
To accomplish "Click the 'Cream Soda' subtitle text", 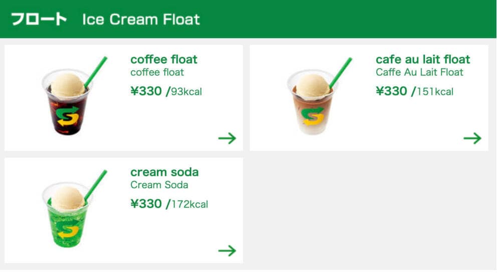I will [x=159, y=185].
